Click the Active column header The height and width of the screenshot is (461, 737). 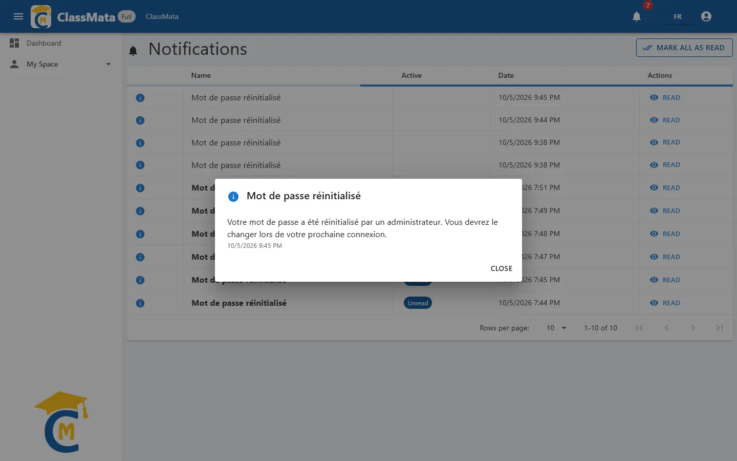(411, 75)
